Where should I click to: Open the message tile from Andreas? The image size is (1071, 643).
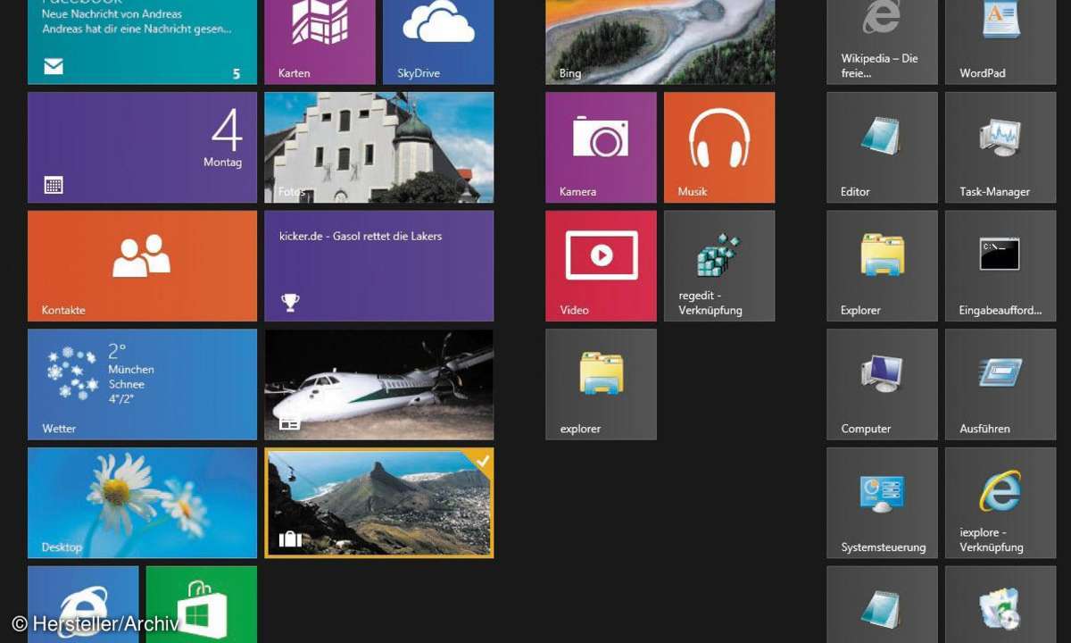click(142, 42)
